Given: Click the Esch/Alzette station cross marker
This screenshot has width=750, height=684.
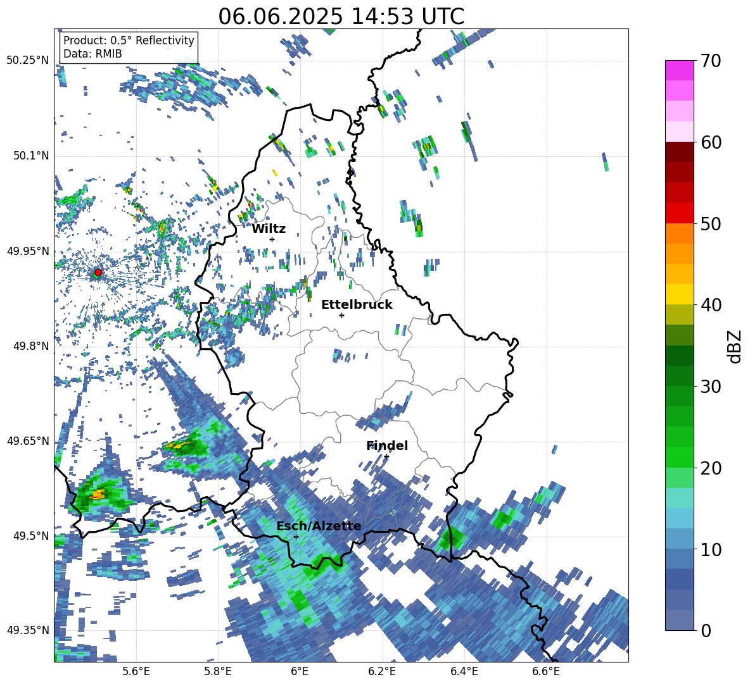Looking at the screenshot, I should click(296, 537).
